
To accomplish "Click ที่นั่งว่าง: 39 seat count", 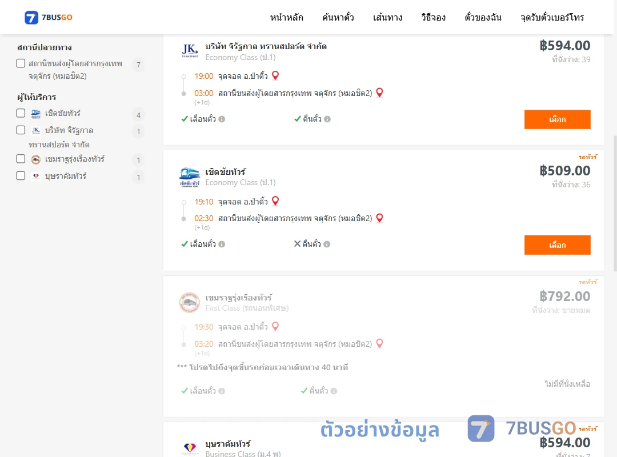I will point(571,59).
